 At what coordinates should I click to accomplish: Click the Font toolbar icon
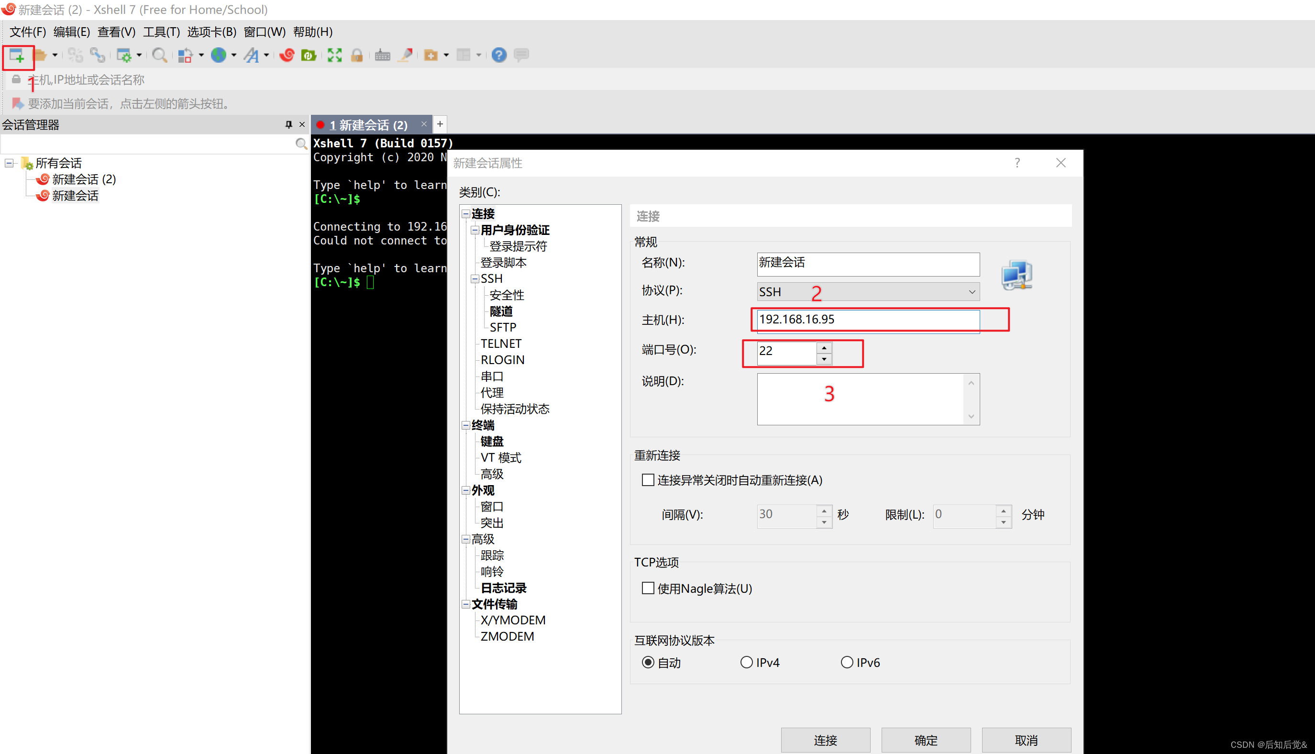pos(252,55)
